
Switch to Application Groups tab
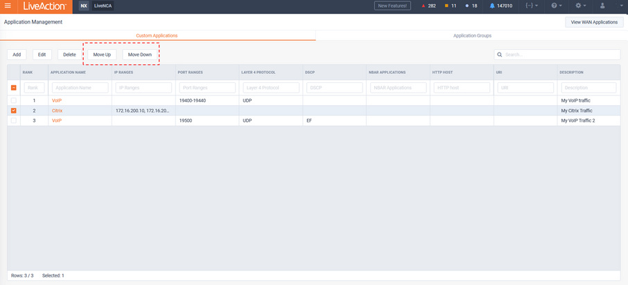(472, 35)
